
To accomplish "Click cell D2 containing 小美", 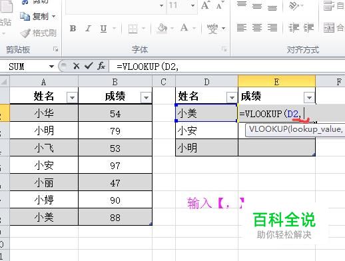I will pos(206,113).
